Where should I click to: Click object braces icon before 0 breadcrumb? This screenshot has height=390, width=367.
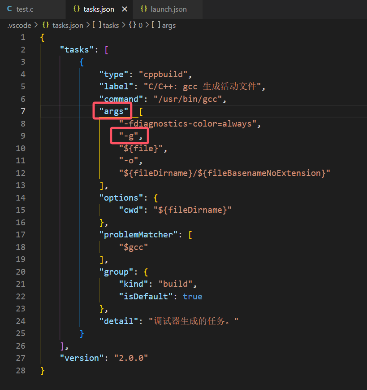point(133,26)
